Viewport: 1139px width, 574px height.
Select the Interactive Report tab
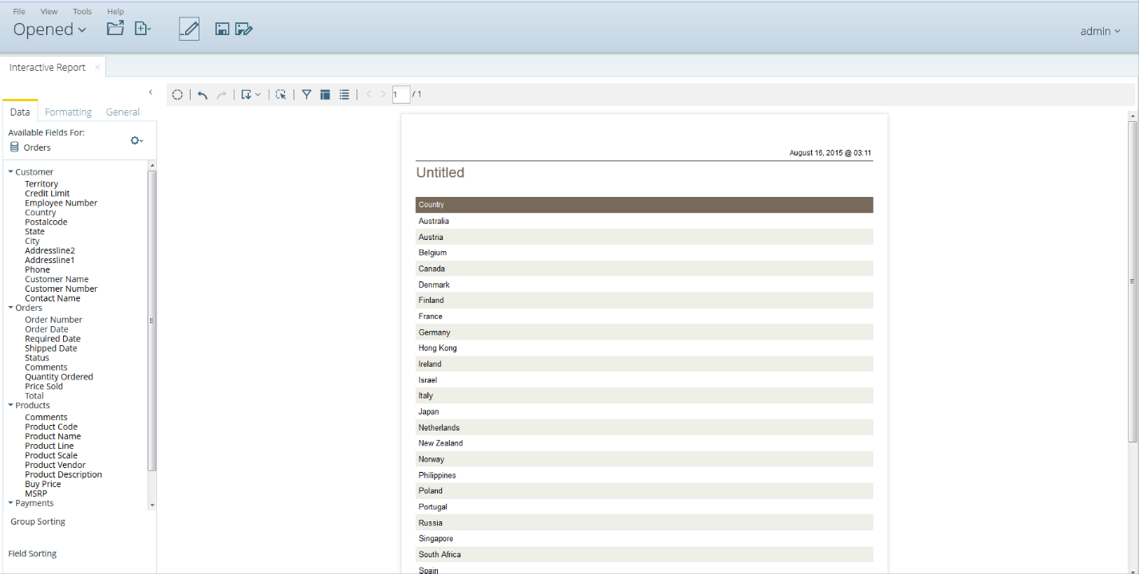[x=48, y=68]
